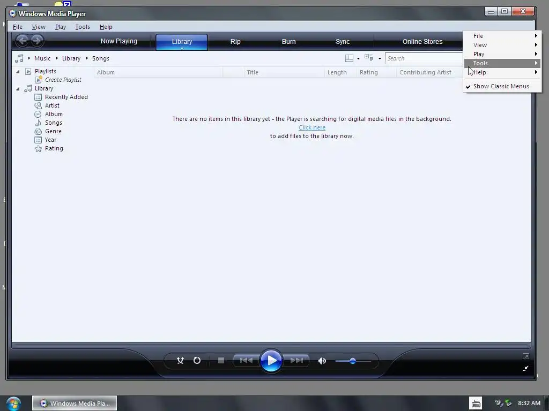Adjust the volume slider

[353, 361]
